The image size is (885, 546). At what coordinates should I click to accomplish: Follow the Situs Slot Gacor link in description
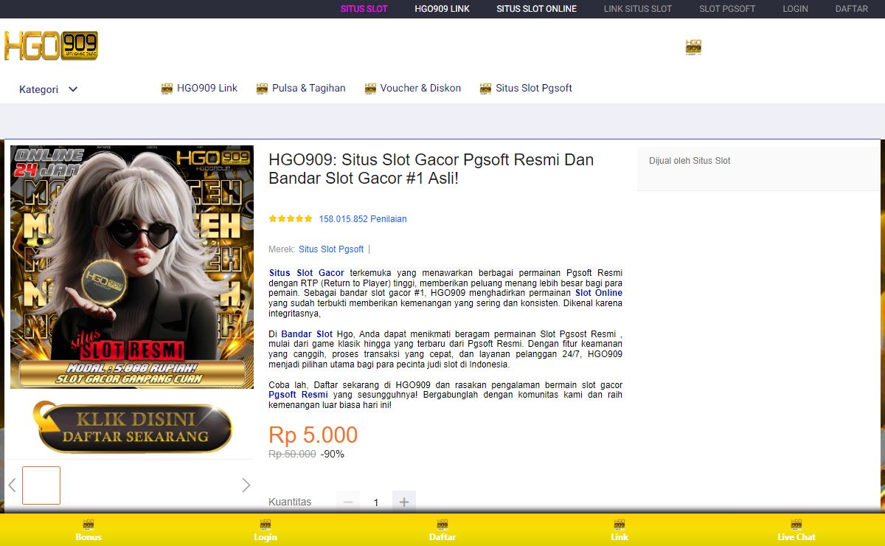point(306,273)
